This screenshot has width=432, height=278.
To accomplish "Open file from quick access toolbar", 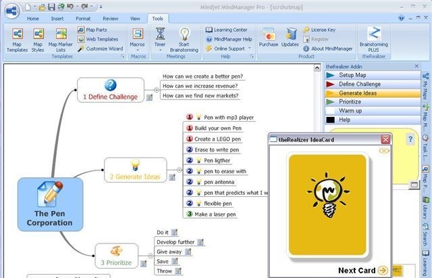I will tap(42, 7).
